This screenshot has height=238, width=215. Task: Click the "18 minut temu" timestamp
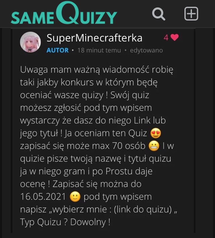[99, 50]
